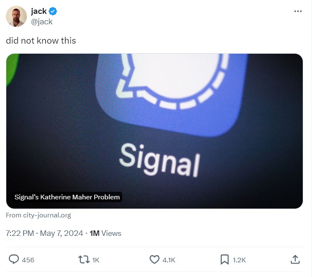Click the repost arrows icon

84,260
